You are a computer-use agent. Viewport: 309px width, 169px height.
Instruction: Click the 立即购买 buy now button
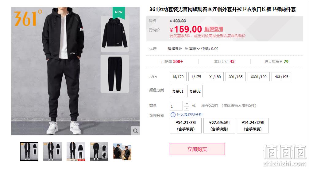click(197, 149)
